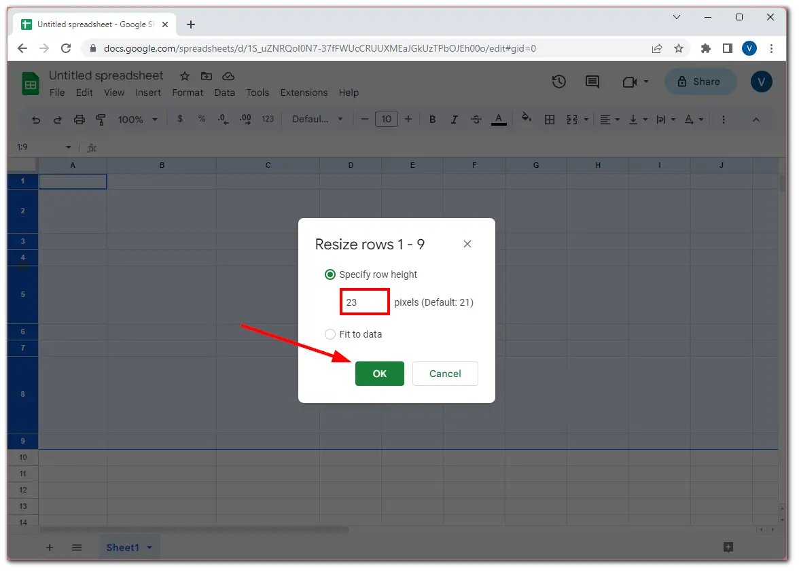The image size is (799, 572).
Task: Apply currency format with the dollar icon
Action: point(179,119)
